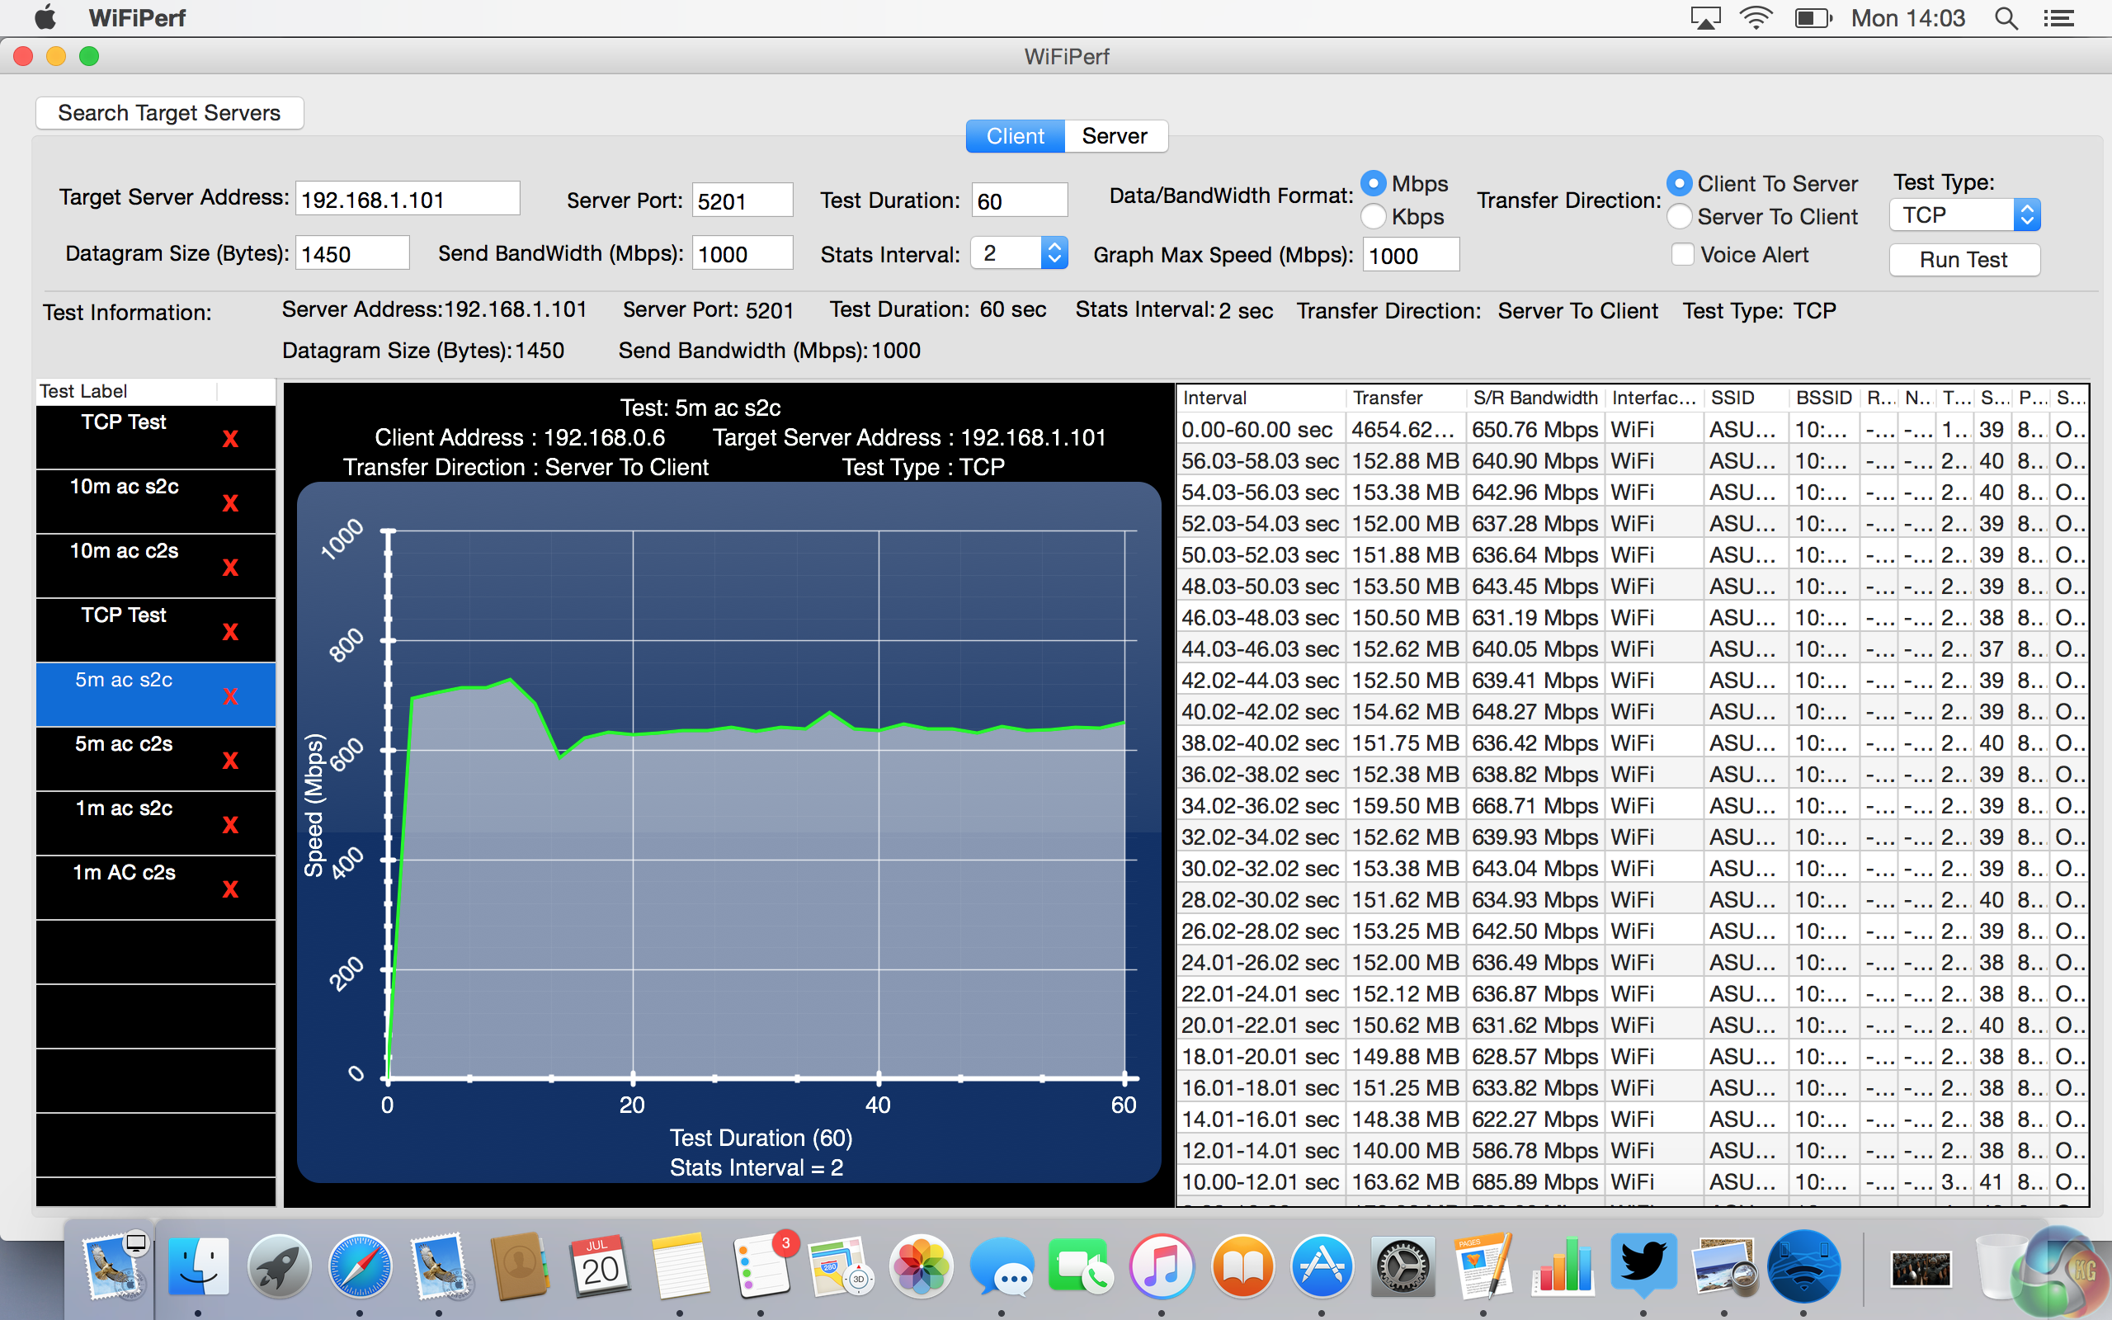Select Kbps bandwidth format

coord(1374,216)
